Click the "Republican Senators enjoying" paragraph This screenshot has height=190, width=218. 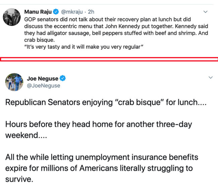coord(106,102)
